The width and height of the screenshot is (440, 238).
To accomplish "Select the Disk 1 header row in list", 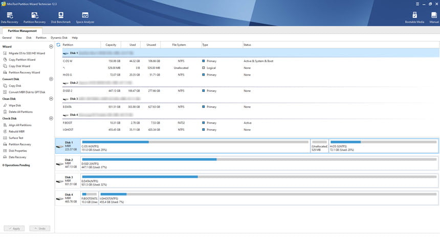I will (251, 53).
